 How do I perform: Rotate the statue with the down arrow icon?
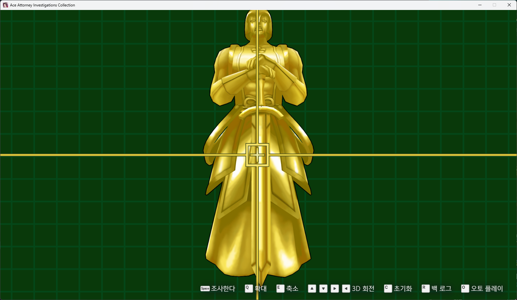[x=323, y=288]
